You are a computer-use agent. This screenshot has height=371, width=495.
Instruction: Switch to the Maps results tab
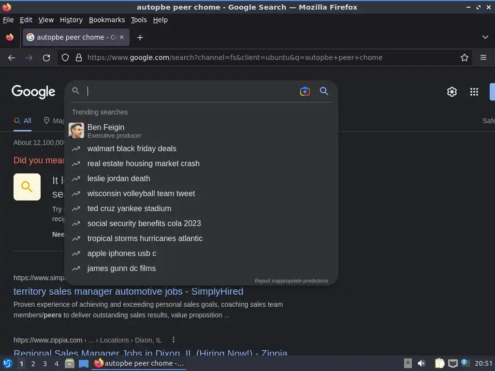[x=54, y=121]
